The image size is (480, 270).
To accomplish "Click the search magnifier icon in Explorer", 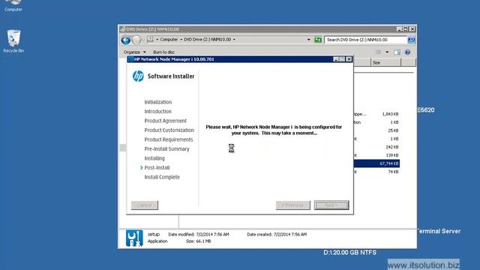I will click(x=411, y=40).
